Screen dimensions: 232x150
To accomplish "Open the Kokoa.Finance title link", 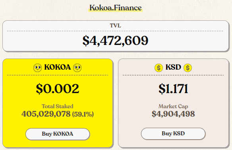I will (x=116, y=8).
